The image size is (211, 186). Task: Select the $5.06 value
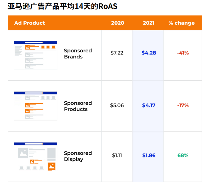tap(117, 105)
